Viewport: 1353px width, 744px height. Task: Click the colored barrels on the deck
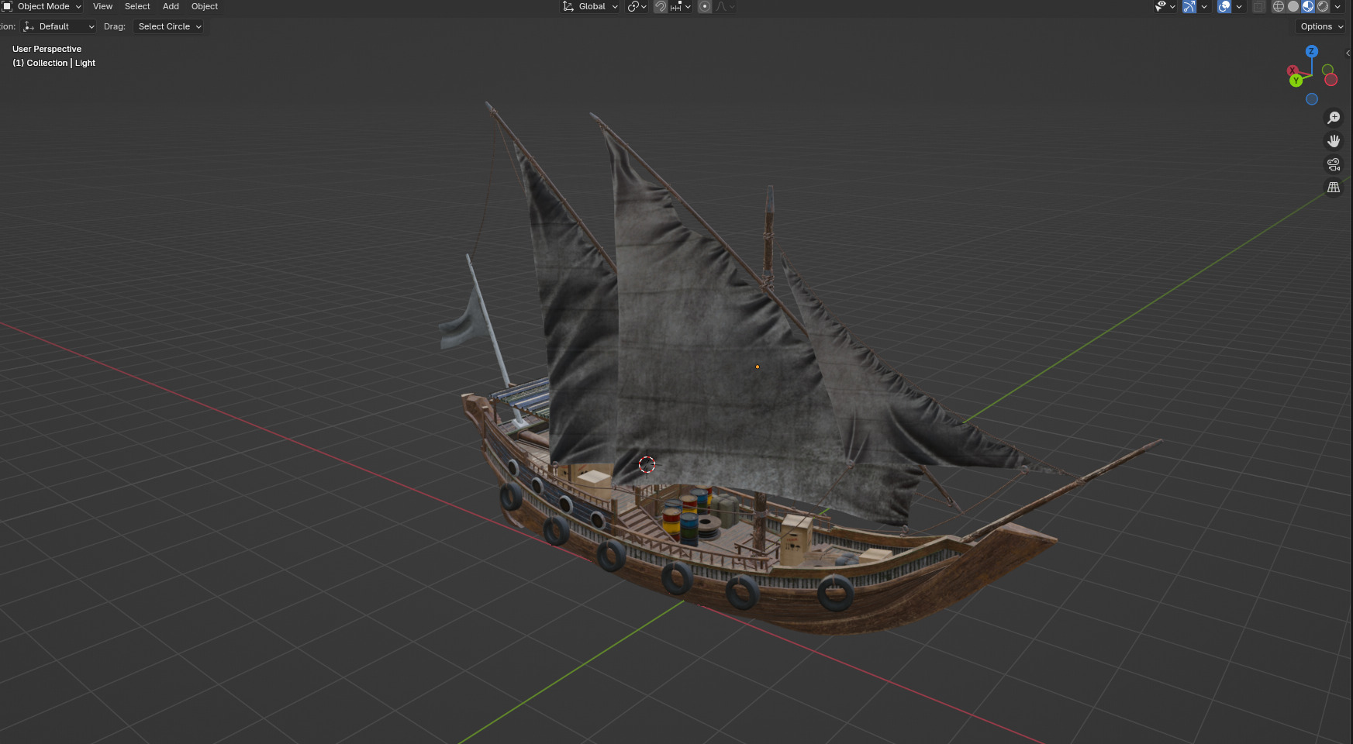point(686,515)
